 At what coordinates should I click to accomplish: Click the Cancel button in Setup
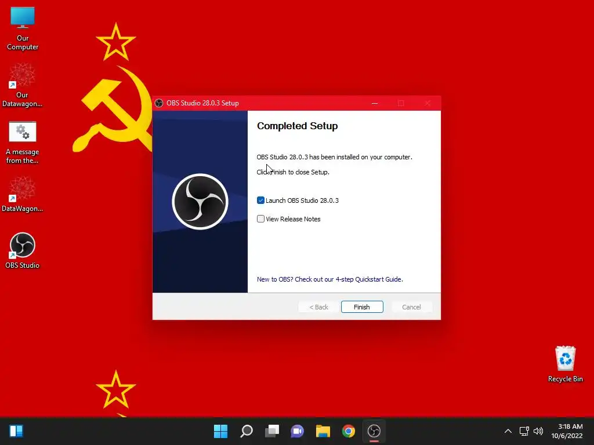coord(411,307)
